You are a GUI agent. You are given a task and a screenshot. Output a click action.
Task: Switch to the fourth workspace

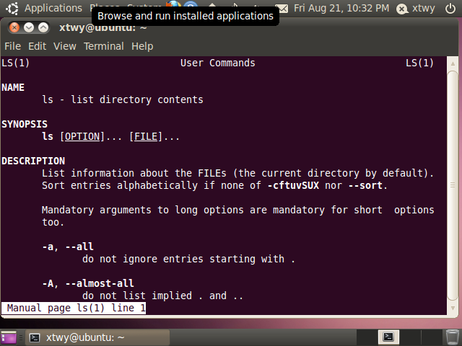pos(432,337)
